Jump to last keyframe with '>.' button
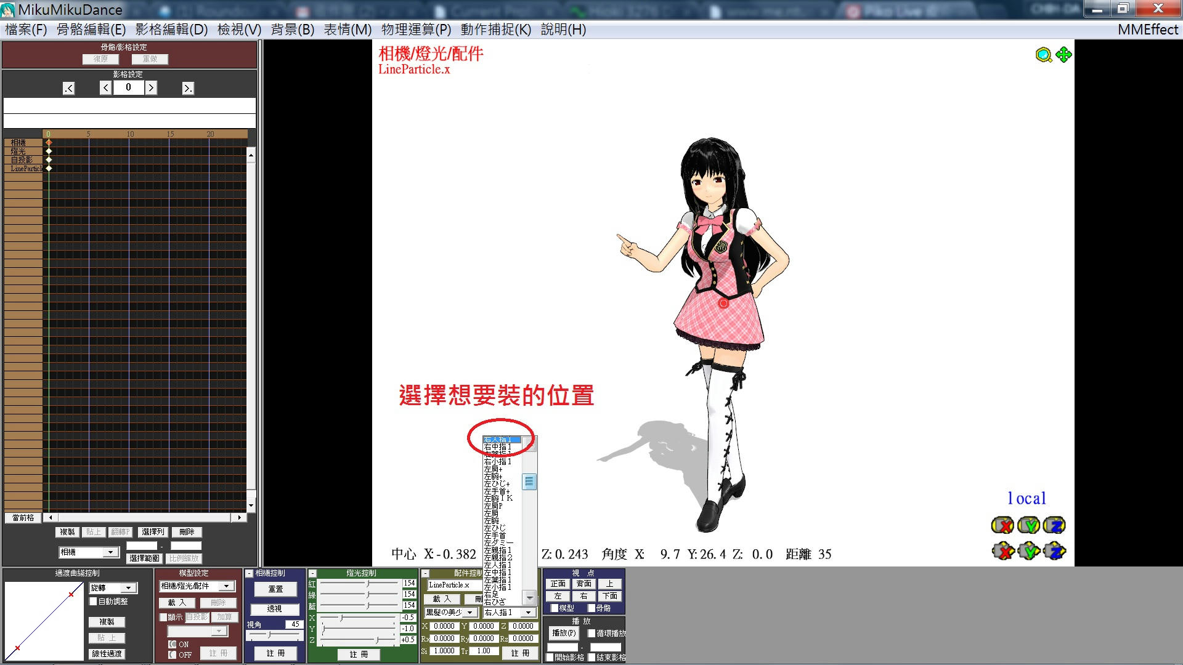Viewport: 1183px width, 665px height. pos(188,88)
